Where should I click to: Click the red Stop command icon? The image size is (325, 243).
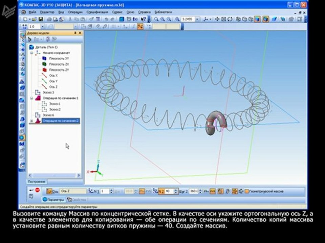pos(37,190)
